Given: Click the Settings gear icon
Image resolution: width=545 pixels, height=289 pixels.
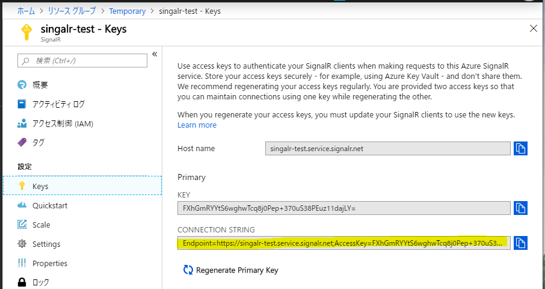Looking at the screenshot, I should click(x=22, y=244).
